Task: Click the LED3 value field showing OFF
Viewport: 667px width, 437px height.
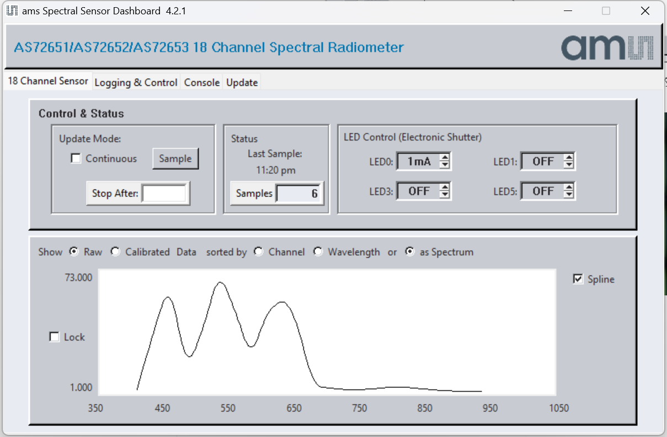Action: tap(419, 191)
